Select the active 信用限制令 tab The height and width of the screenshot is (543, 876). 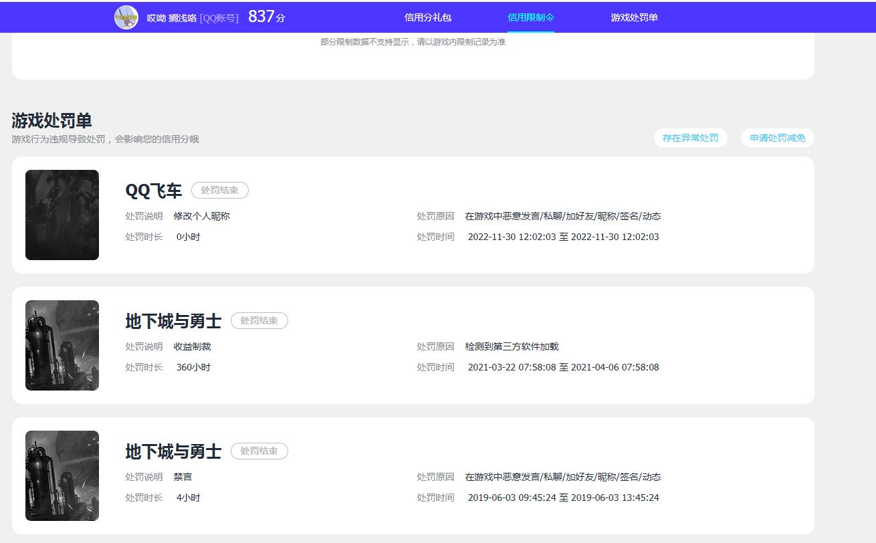coord(530,17)
